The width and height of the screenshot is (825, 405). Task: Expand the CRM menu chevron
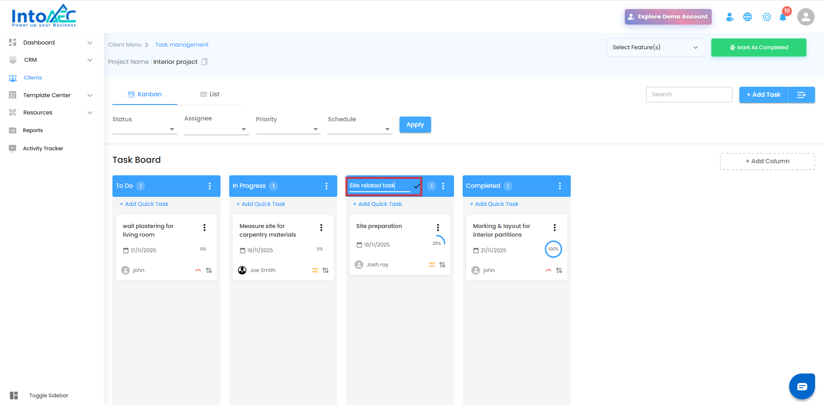tap(90, 60)
